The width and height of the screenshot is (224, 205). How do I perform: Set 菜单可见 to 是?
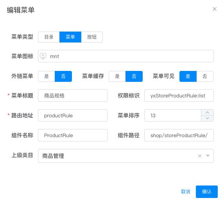click(188, 76)
